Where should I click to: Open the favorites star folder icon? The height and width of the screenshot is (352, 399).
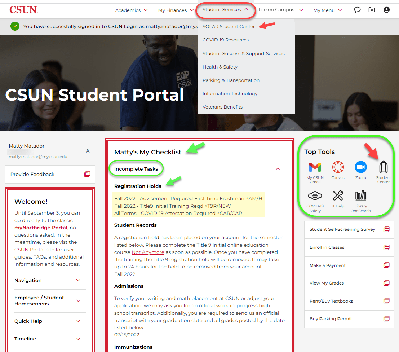pos(372,10)
